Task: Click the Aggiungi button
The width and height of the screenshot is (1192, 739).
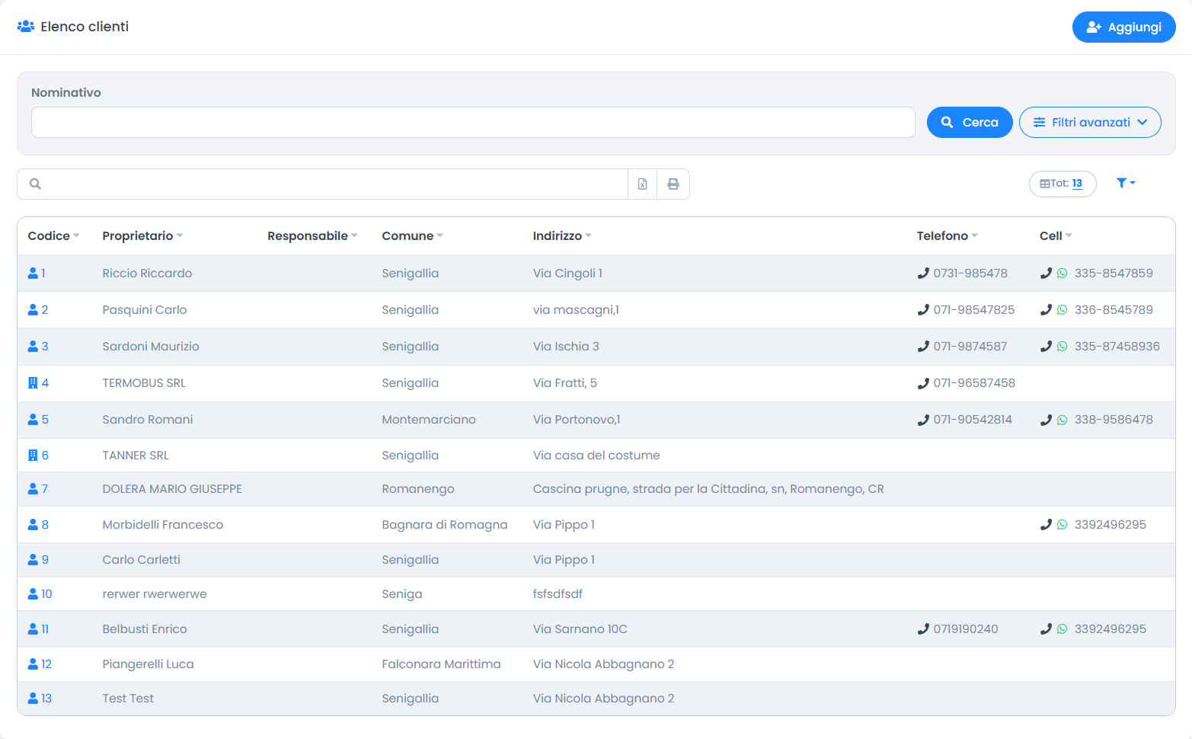Action: pos(1123,27)
